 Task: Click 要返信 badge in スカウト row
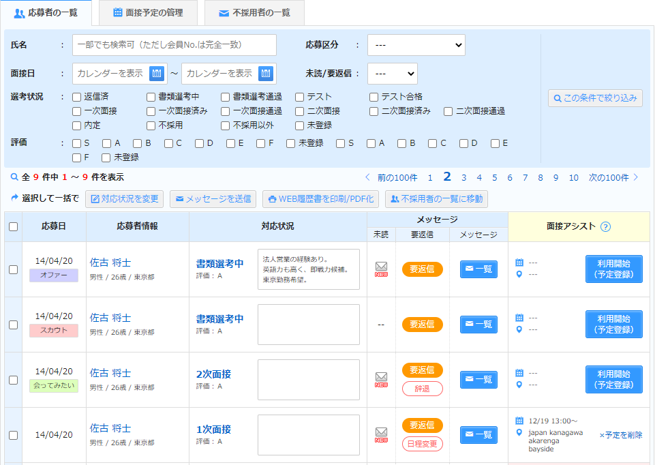pos(423,325)
